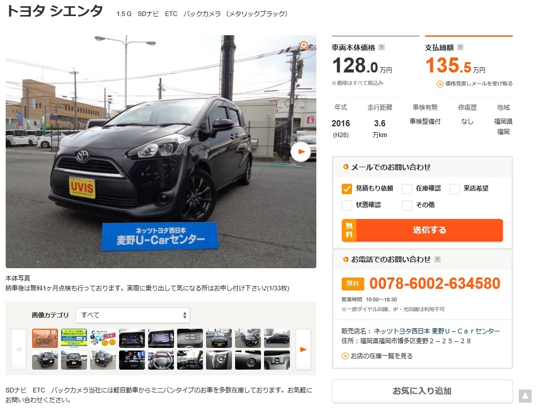Click the orange next-photo arrow on main image

pos(301,152)
